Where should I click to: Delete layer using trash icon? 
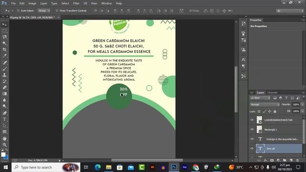pos(297,161)
